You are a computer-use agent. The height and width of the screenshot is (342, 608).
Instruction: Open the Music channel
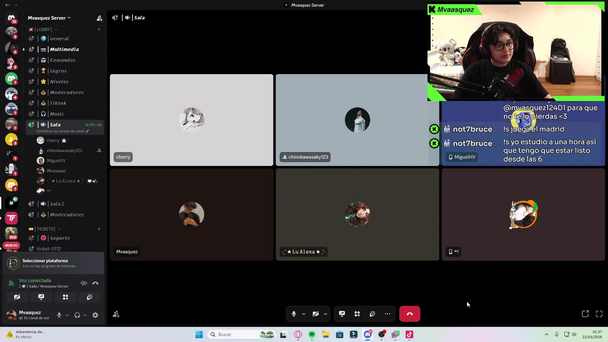[64, 114]
